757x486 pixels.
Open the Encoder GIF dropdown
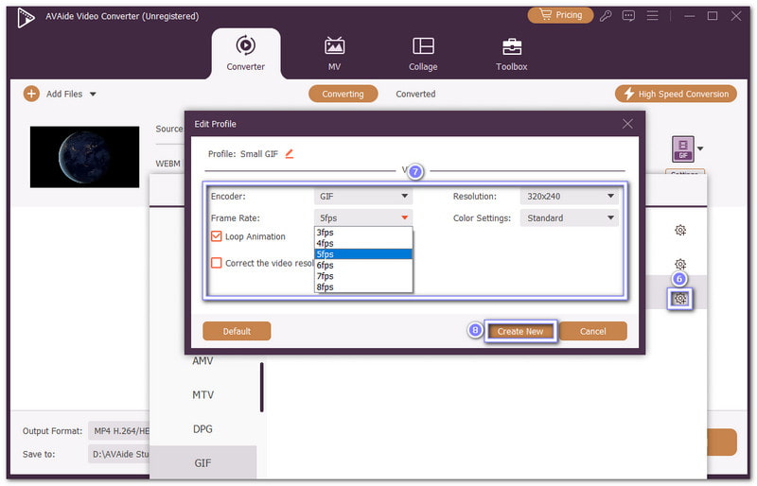[x=363, y=196]
